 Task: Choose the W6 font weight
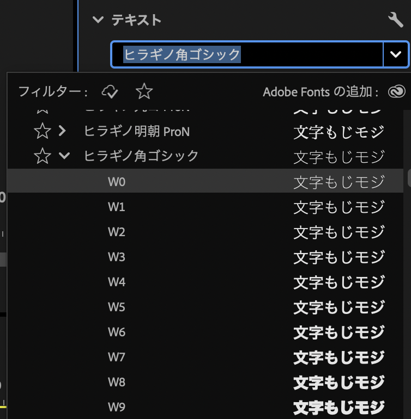205,332
